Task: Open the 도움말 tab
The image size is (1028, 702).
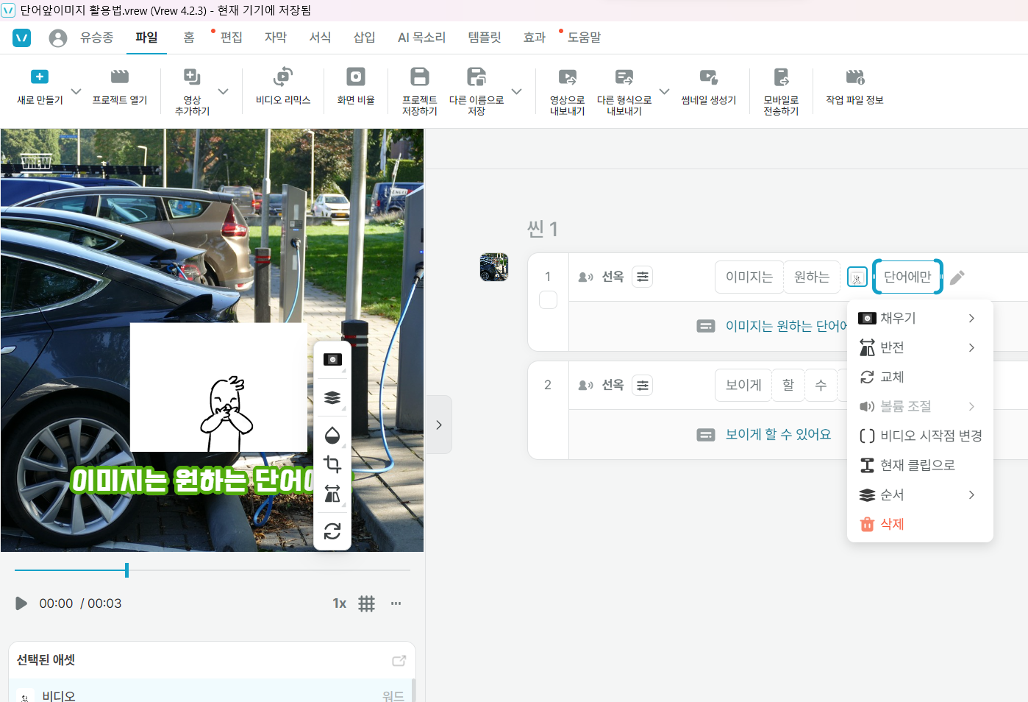Action: click(x=585, y=38)
